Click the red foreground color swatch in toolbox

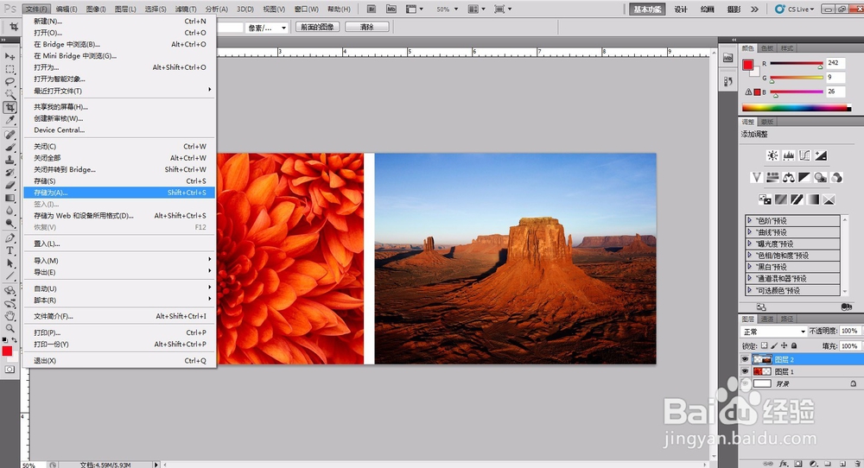click(x=7, y=351)
